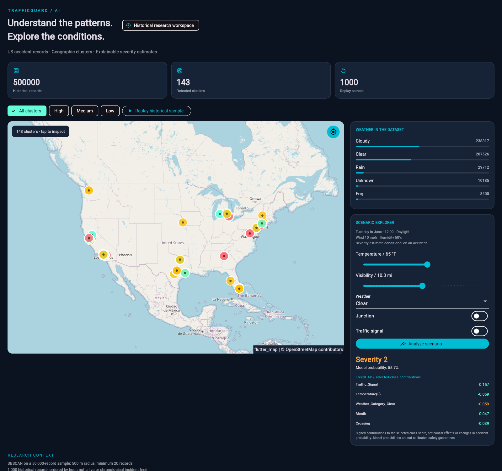502x471 pixels.
Task: Filter clusters by Low severity
Action: click(x=110, y=111)
